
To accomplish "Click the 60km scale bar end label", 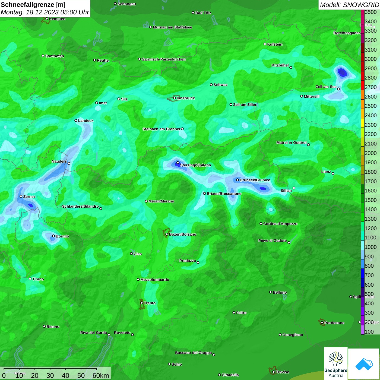I will (101, 375).
